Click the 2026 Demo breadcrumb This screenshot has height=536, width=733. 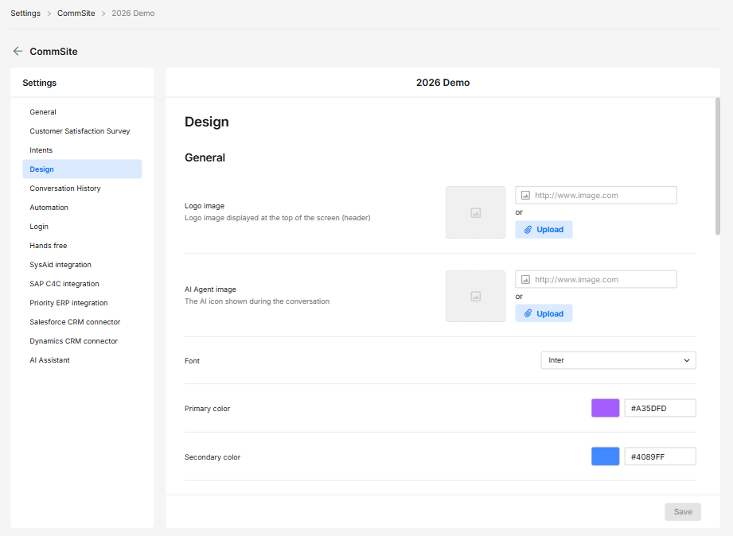[x=133, y=13]
